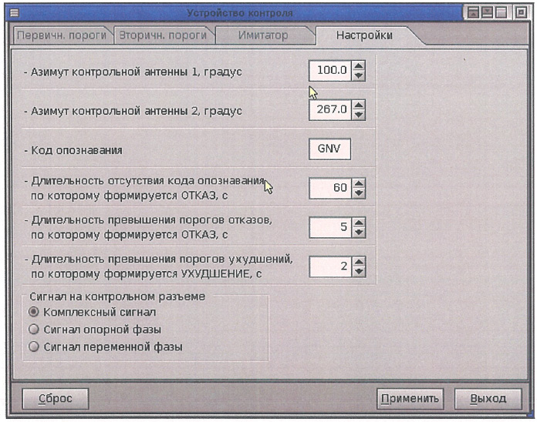Decrease degradation threshold exceed duration
The height and width of the screenshot is (422, 537).
359,272
